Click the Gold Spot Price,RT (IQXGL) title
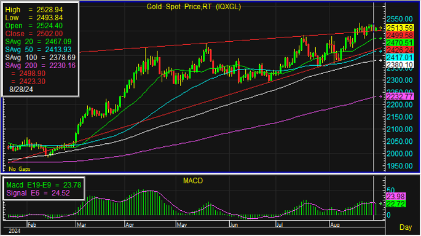Image resolution: width=421 pixels, height=236 pixels. pyautogui.click(x=194, y=7)
